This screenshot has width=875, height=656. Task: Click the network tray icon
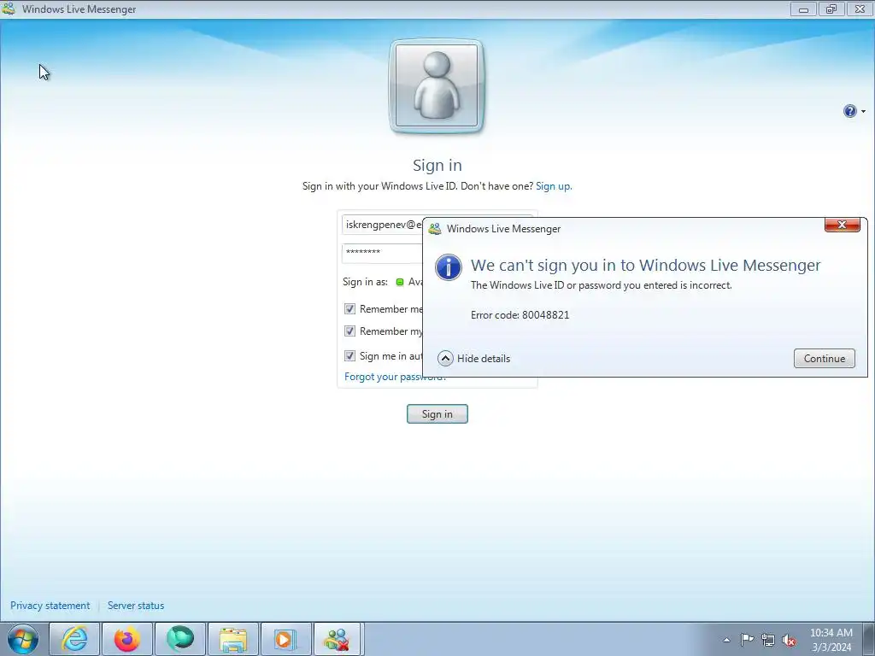click(768, 640)
